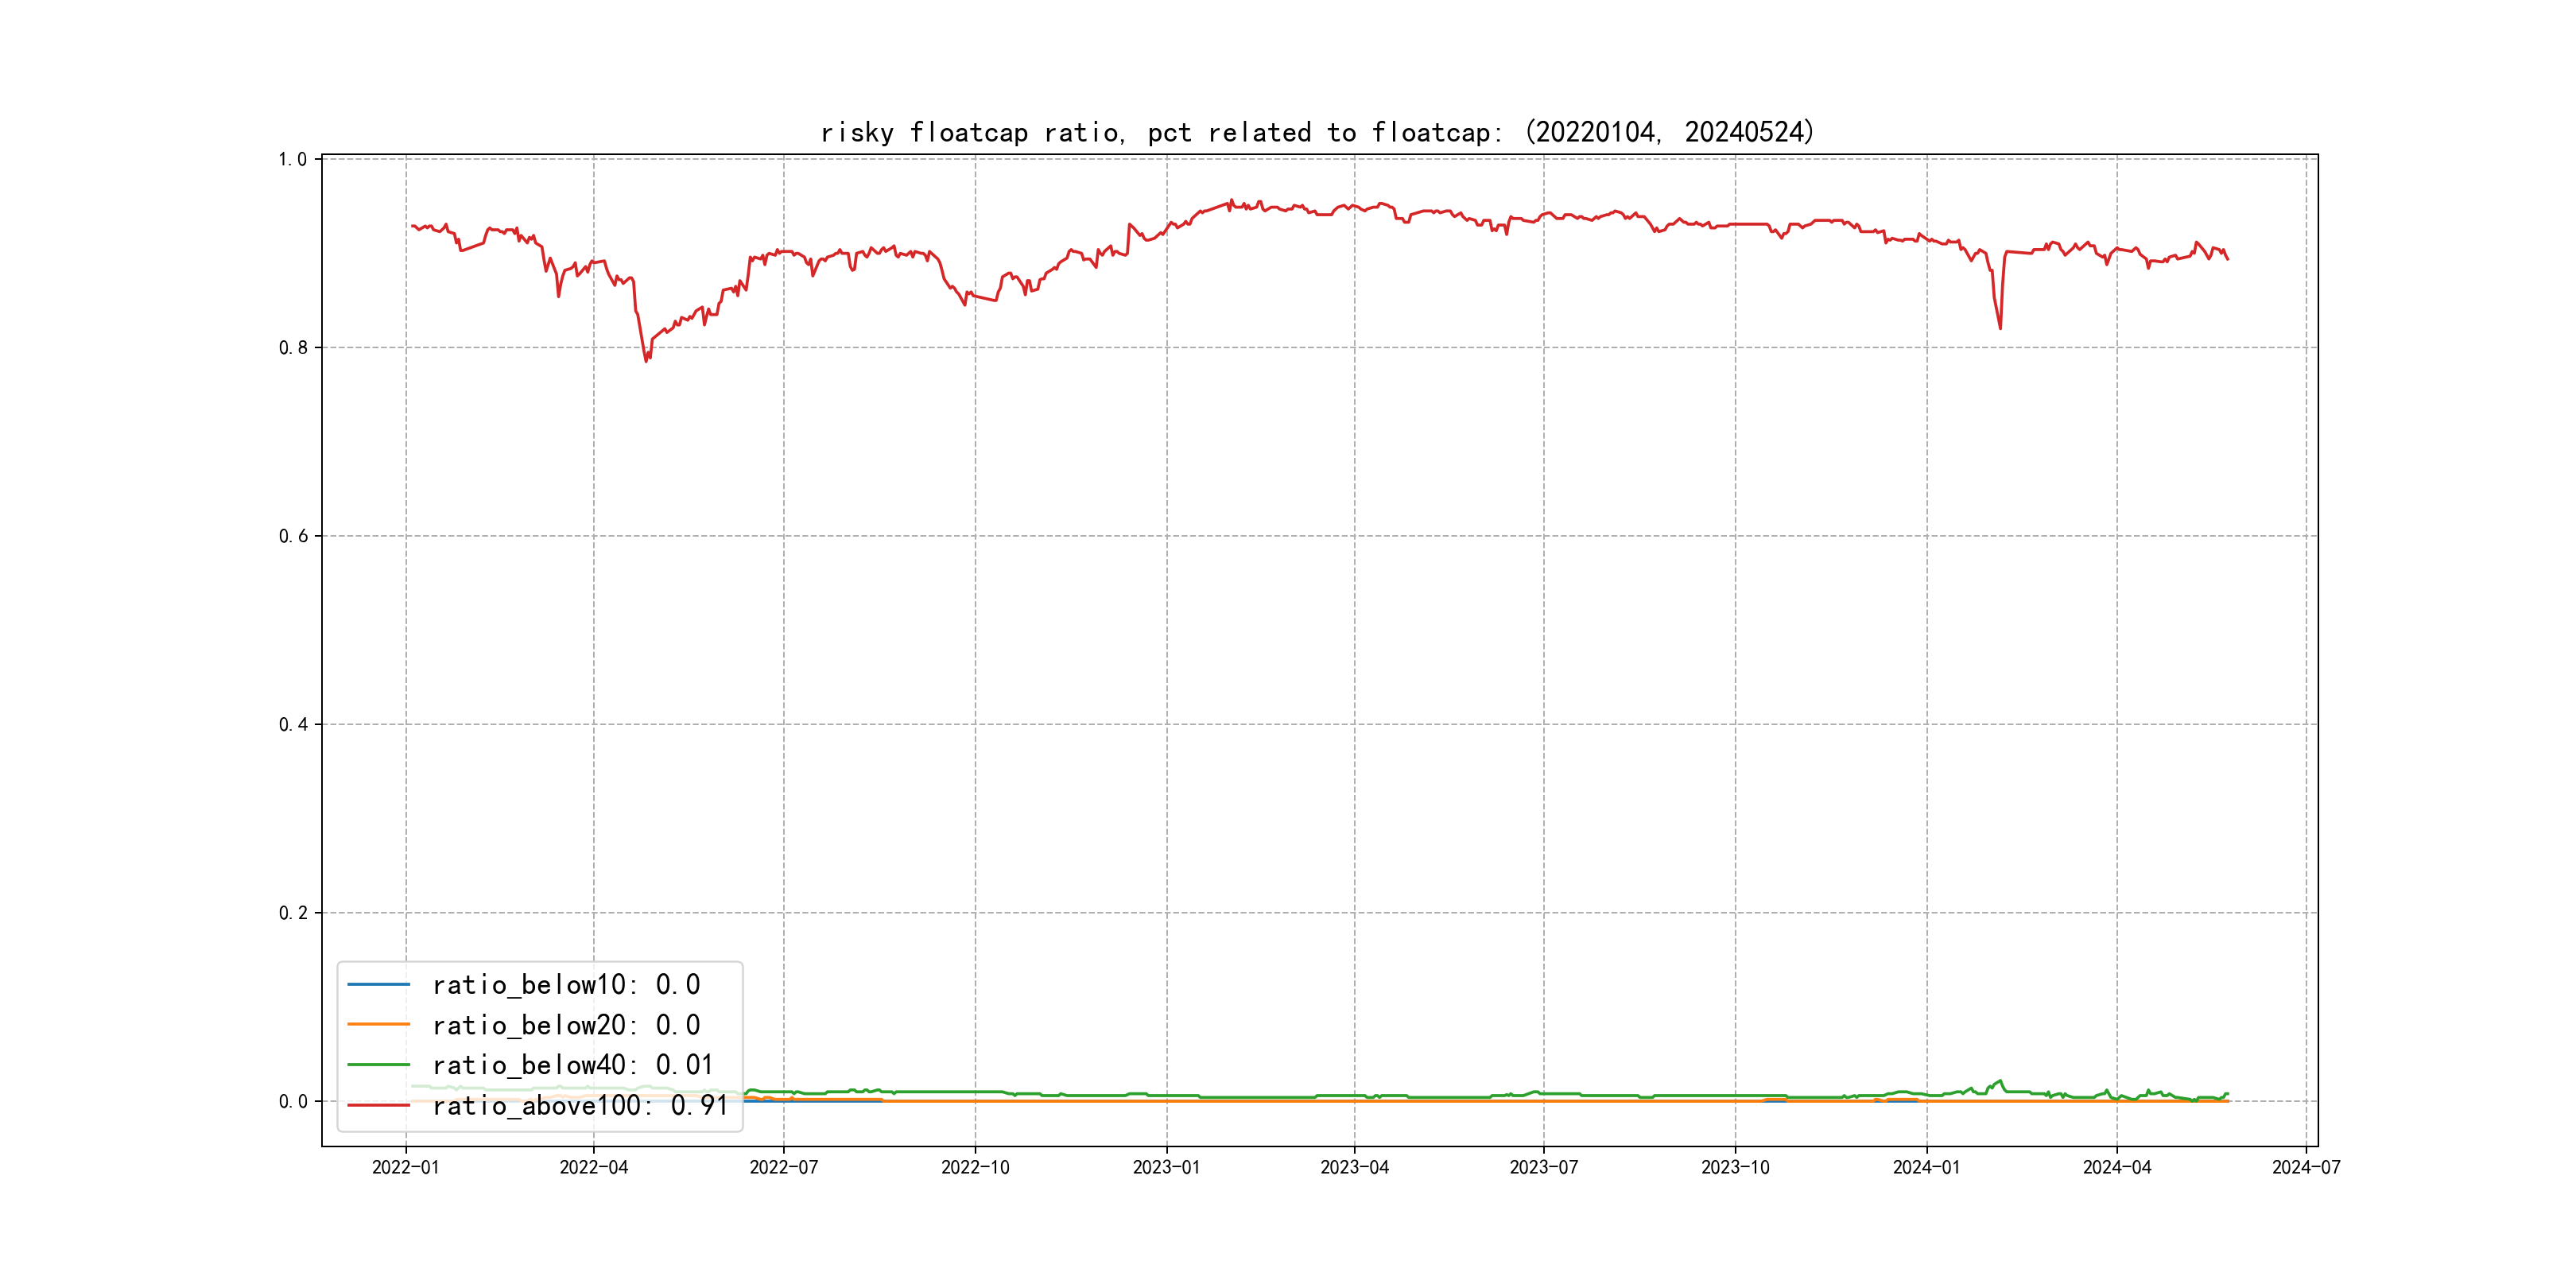
Task: Click the 2024-04 x-axis label
Action: pyautogui.click(x=2116, y=1167)
